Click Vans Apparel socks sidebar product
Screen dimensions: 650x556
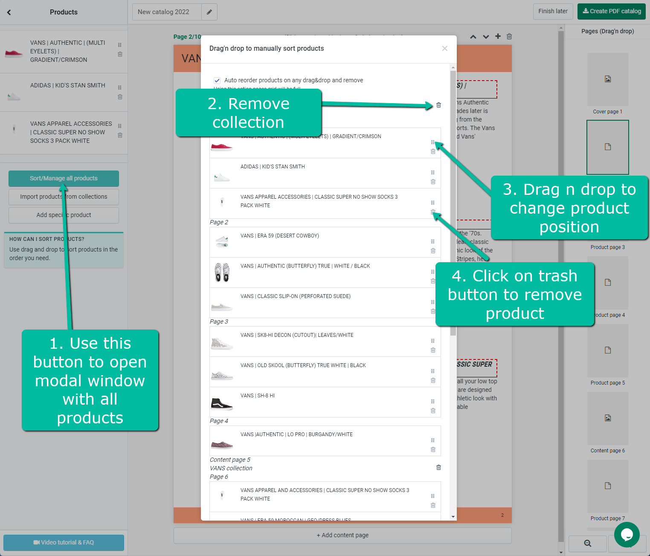(64, 133)
